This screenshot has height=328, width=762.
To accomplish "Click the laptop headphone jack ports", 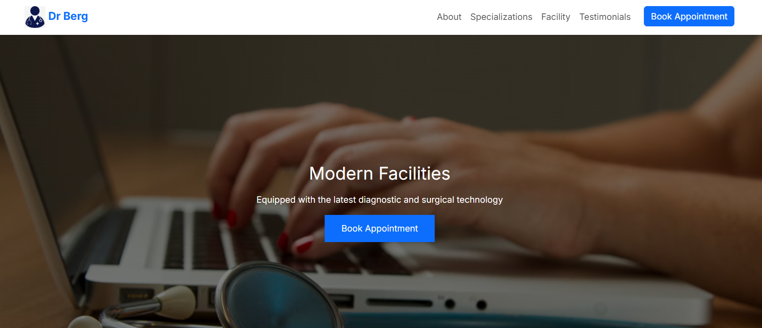I will coord(465,304).
